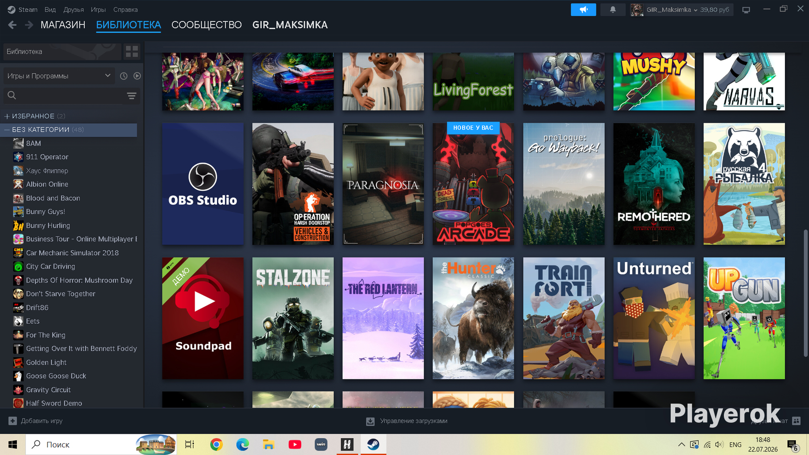Image resolution: width=809 pixels, height=455 pixels.
Task: Toggle ready-to-play filter icon
Action: [x=137, y=76]
